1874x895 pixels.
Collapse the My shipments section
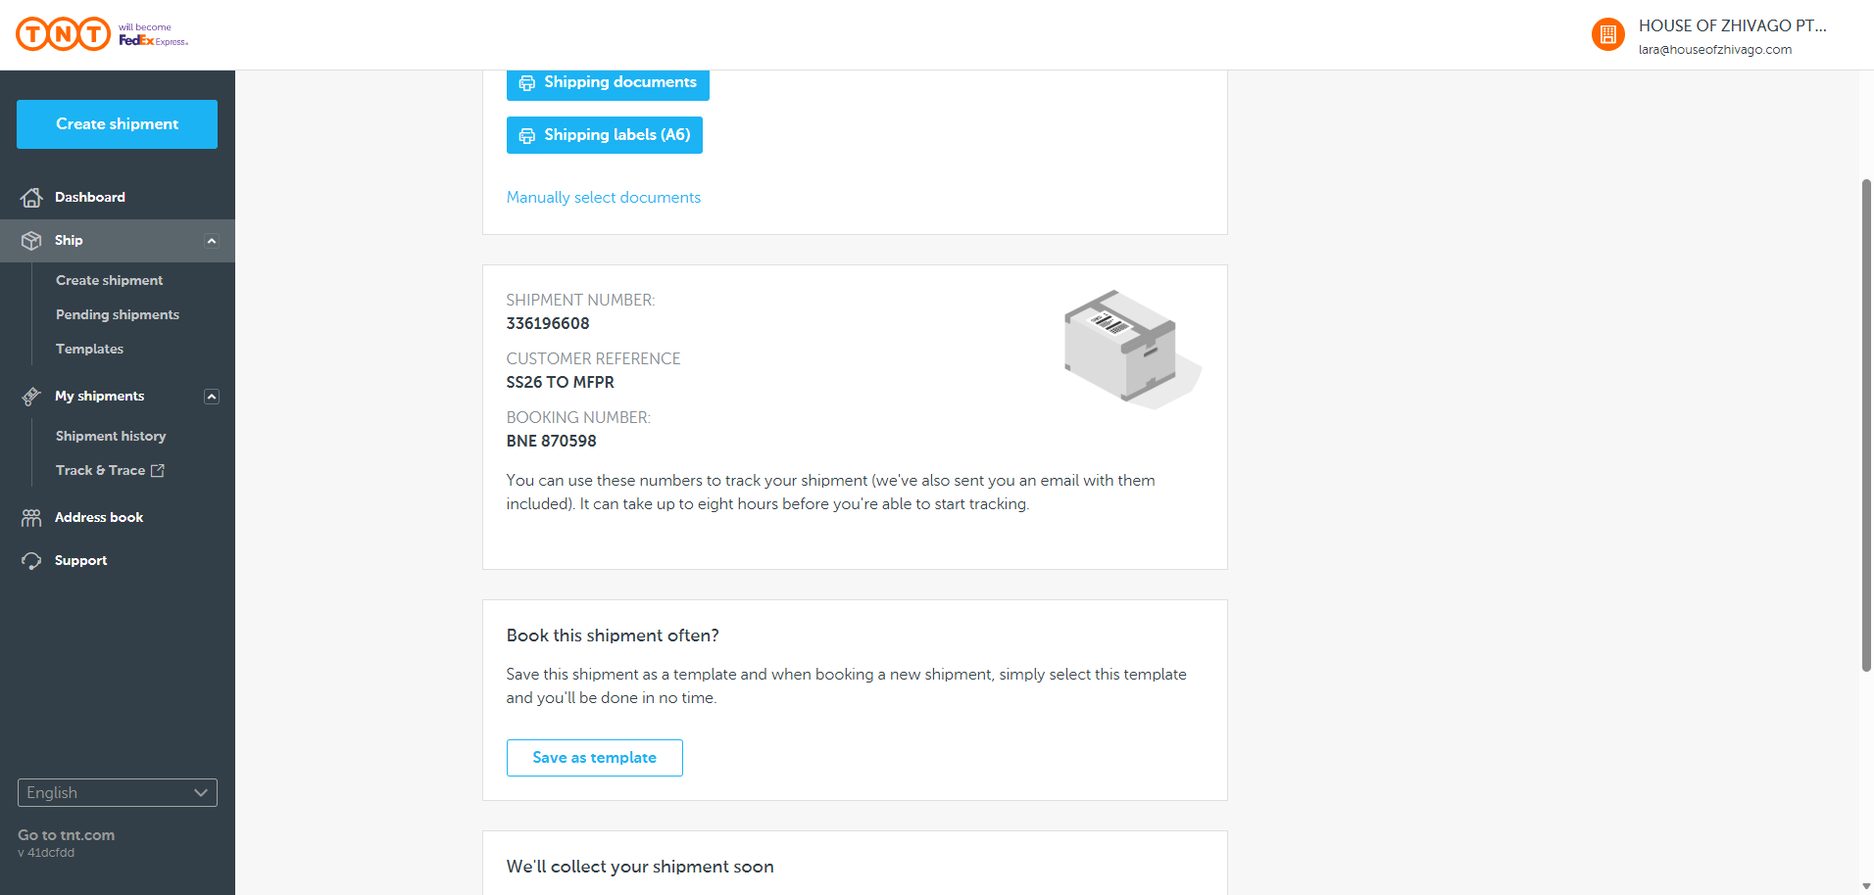point(212,397)
